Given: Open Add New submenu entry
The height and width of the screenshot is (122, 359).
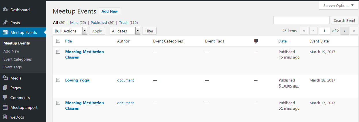Looking at the screenshot, I should click(x=11, y=51).
